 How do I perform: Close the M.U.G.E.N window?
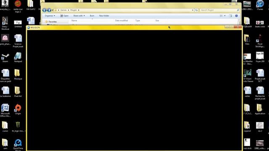pyautogui.click(x=238, y=27)
